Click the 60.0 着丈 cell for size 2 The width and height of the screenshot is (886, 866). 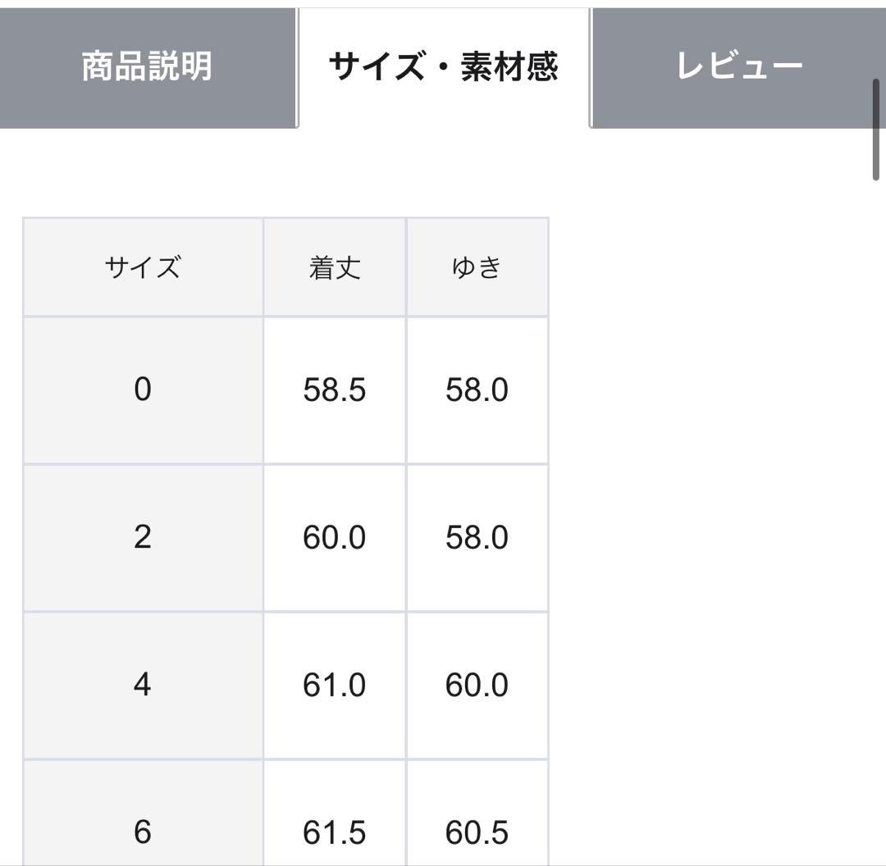334,539
